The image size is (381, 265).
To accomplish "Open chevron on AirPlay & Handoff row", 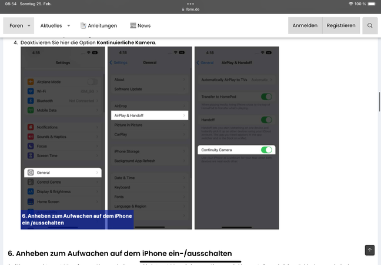I will [x=184, y=115].
